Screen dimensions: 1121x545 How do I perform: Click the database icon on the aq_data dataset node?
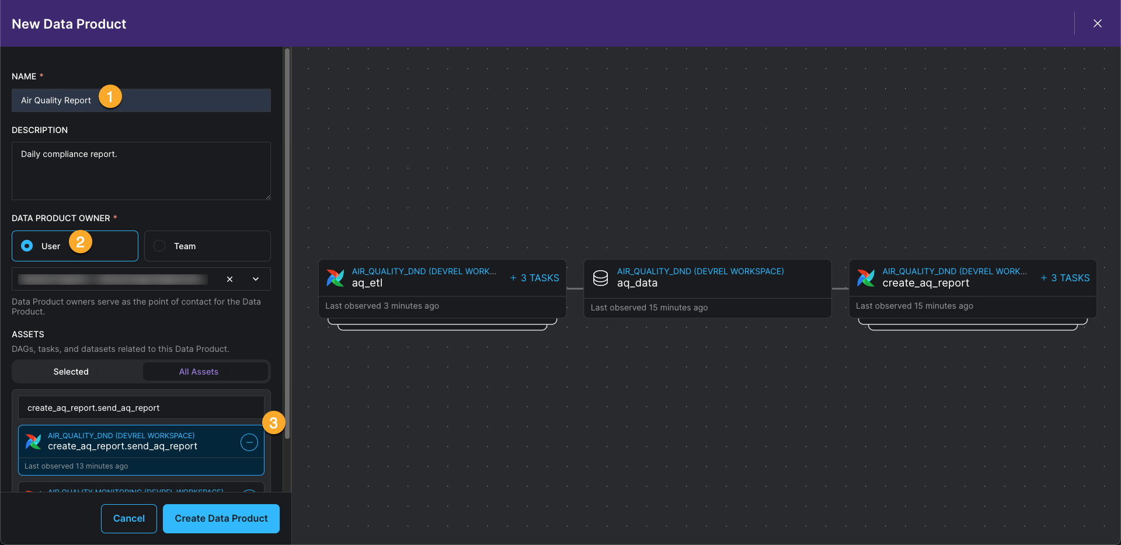click(x=600, y=278)
